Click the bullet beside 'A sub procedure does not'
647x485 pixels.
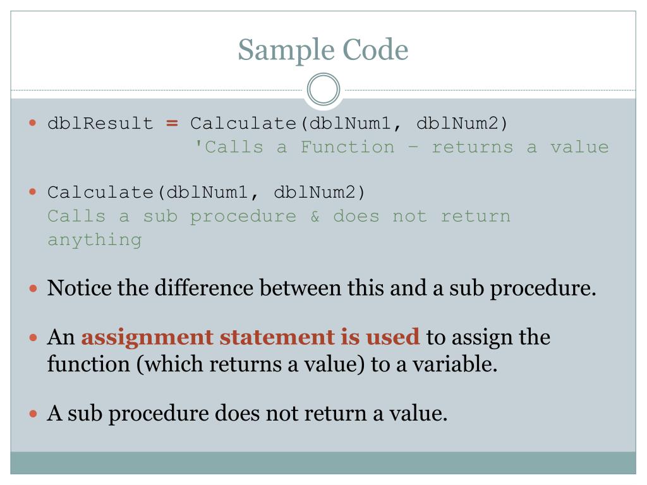point(33,414)
